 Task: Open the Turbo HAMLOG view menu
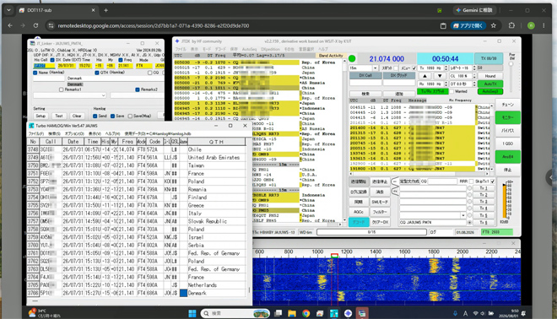click(x=95, y=133)
